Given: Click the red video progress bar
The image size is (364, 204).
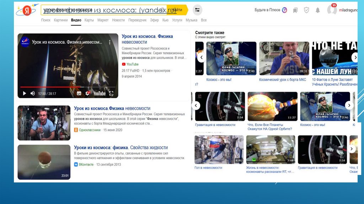Looking at the screenshot, I should point(50,87).
